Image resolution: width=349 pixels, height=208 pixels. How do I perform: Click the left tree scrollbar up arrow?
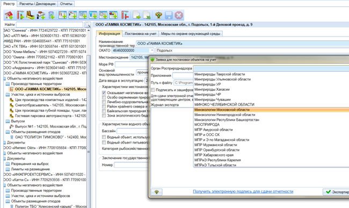click(x=89, y=30)
